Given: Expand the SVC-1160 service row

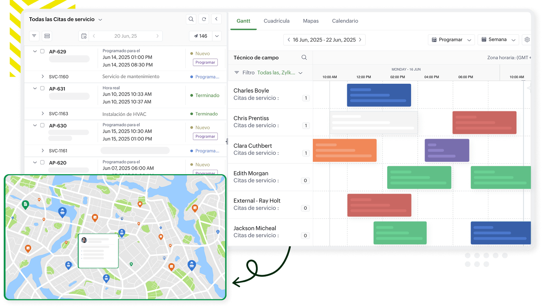Looking at the screenshot, I should point(43,77).
